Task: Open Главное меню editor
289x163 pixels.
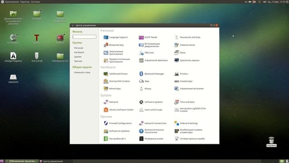Action: click(185, 45)
